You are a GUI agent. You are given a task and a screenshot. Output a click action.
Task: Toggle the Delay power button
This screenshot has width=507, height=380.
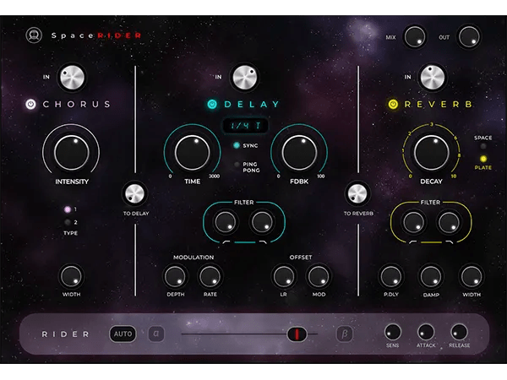212,104
